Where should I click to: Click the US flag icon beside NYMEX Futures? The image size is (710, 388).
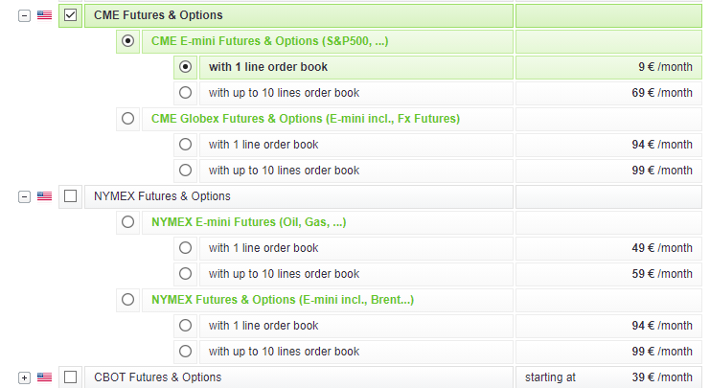[44, 196]
